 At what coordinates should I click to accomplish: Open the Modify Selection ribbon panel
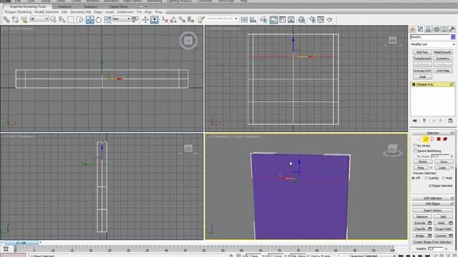47,12
